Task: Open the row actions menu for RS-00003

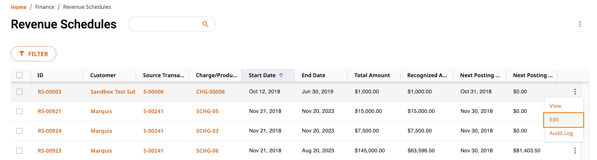Action: 575,92
